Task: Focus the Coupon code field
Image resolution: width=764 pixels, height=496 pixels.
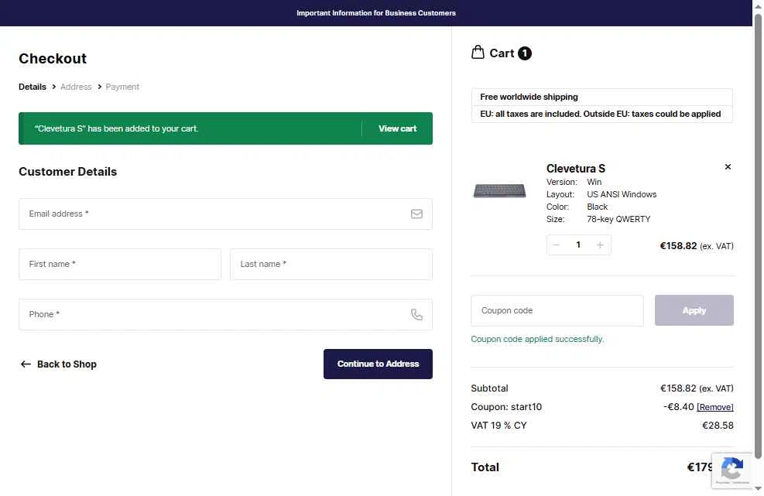Action: coord(557,310)
